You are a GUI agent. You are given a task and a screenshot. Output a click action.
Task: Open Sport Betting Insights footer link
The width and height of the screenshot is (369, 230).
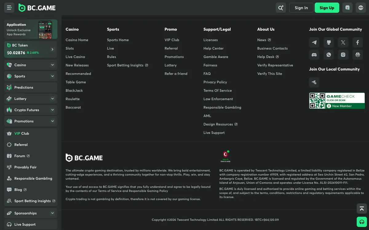click(127, 65)
